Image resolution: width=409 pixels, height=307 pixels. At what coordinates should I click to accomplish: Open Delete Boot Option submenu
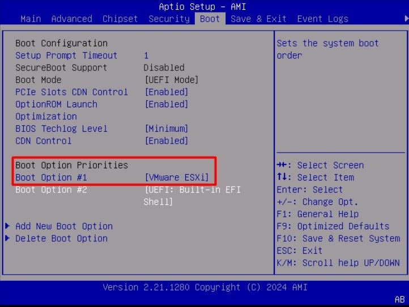tap(61, 238)
